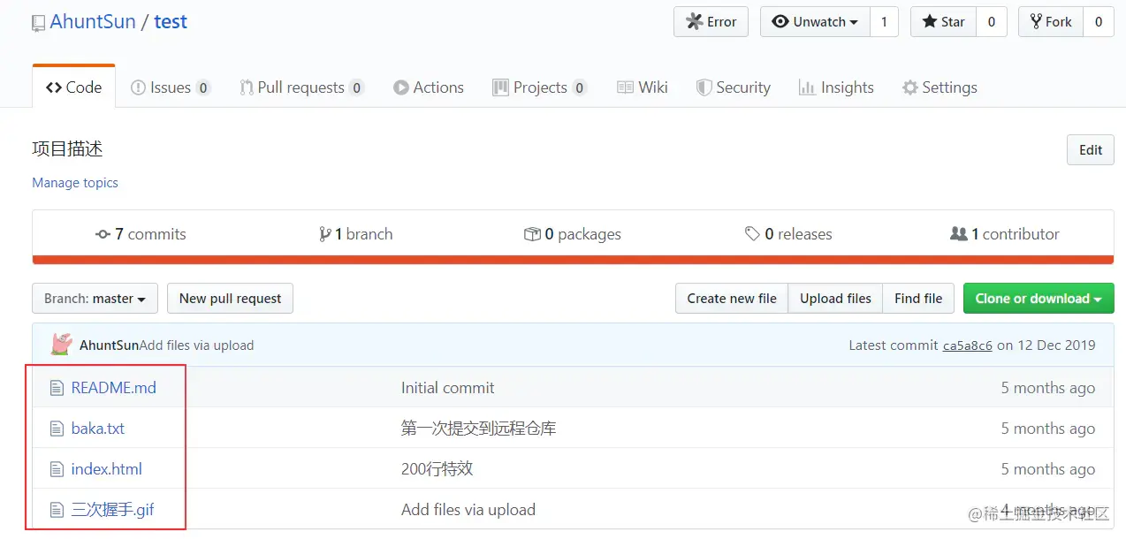
Task: Click New pull request button
Action: (230, 299)
